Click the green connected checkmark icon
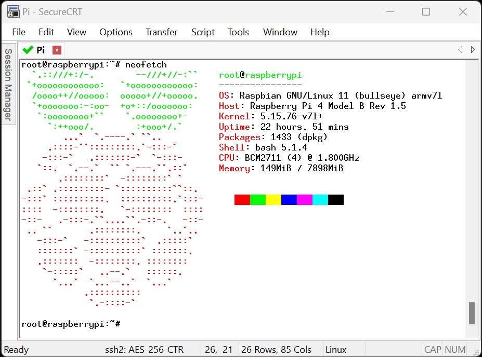Screen dimensions: 482x357 pyautogui.click(x=28, y=50)
